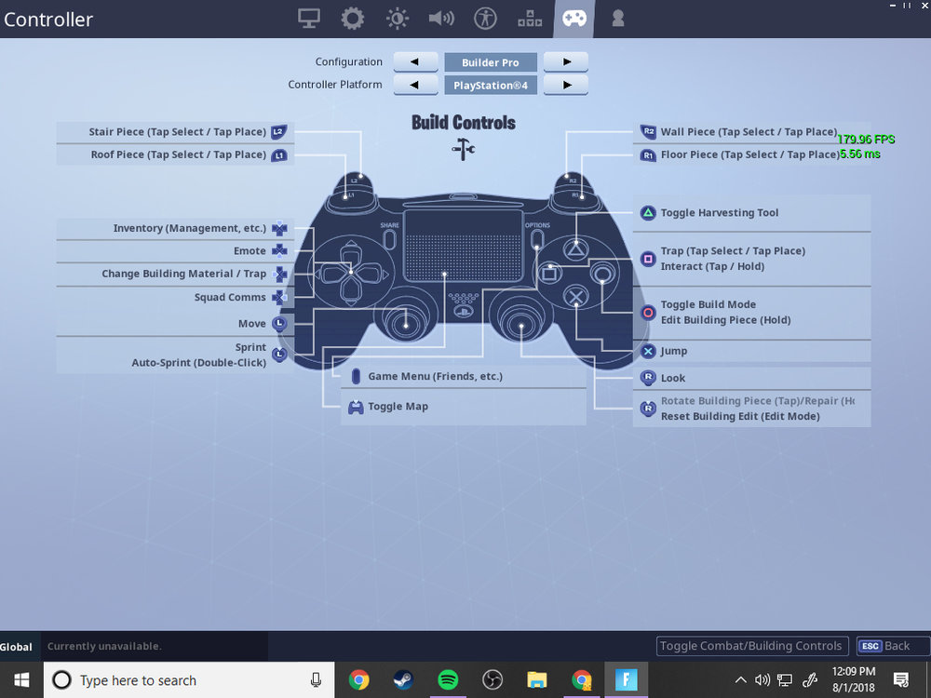
Task: Click the square icon beside Trap
Action: point(648,259)
